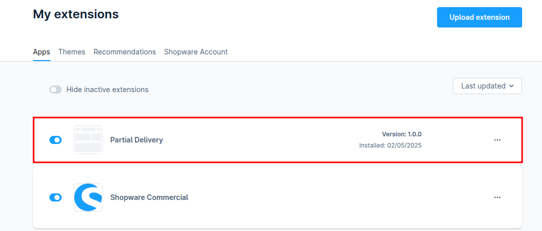This screenshot has width=542, height=231.
Task: Click the My extensions page heading
Action: (x=76, y=14)
